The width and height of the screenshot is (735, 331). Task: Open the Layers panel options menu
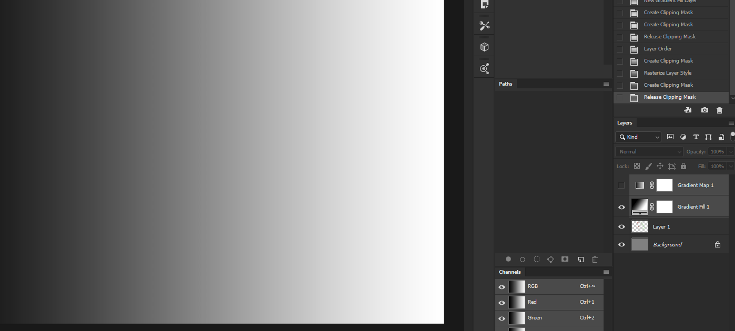click(x=731, y=122)
